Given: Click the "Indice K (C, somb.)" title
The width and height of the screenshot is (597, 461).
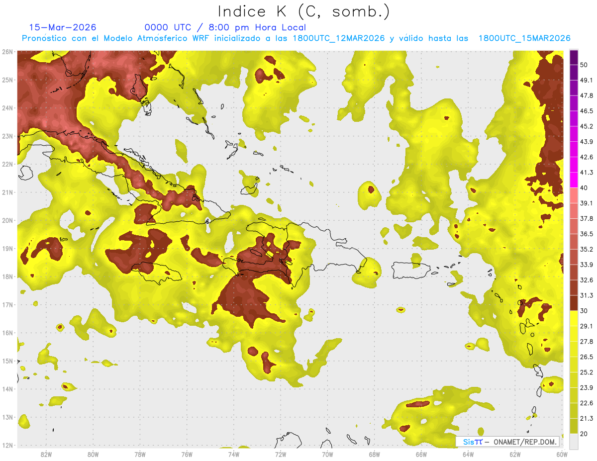Looking at the screenshot, I should pyautogui.click(x=303, y=12).
